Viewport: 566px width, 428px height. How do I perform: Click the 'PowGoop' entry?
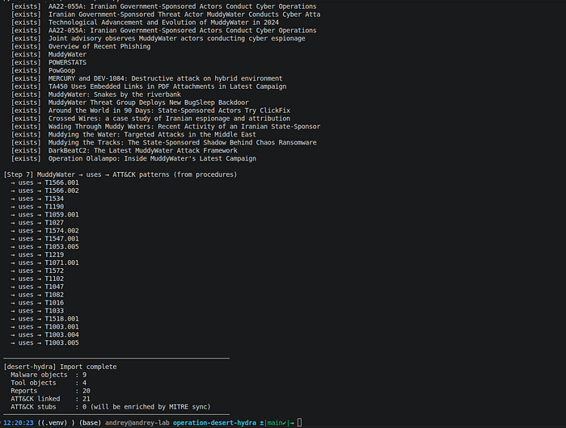coord(61,70)
